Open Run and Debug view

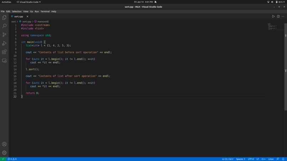4,43
